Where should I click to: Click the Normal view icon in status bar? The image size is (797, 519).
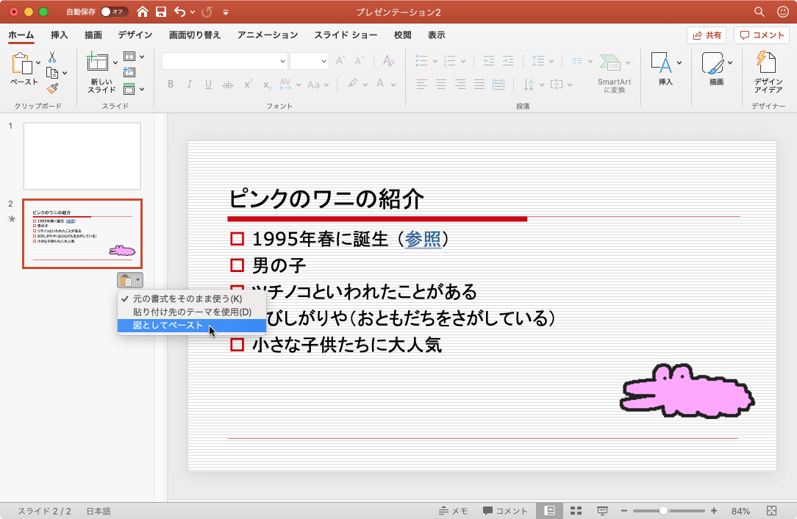(x=548, y=511)
